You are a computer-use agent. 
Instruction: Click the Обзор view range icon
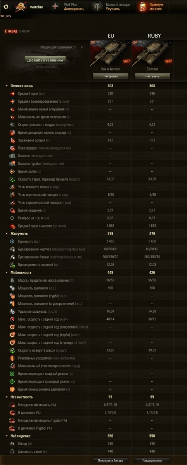(13, 444)
